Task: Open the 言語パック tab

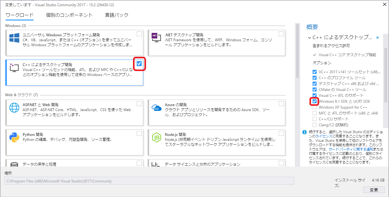Action: pos(117,15)
